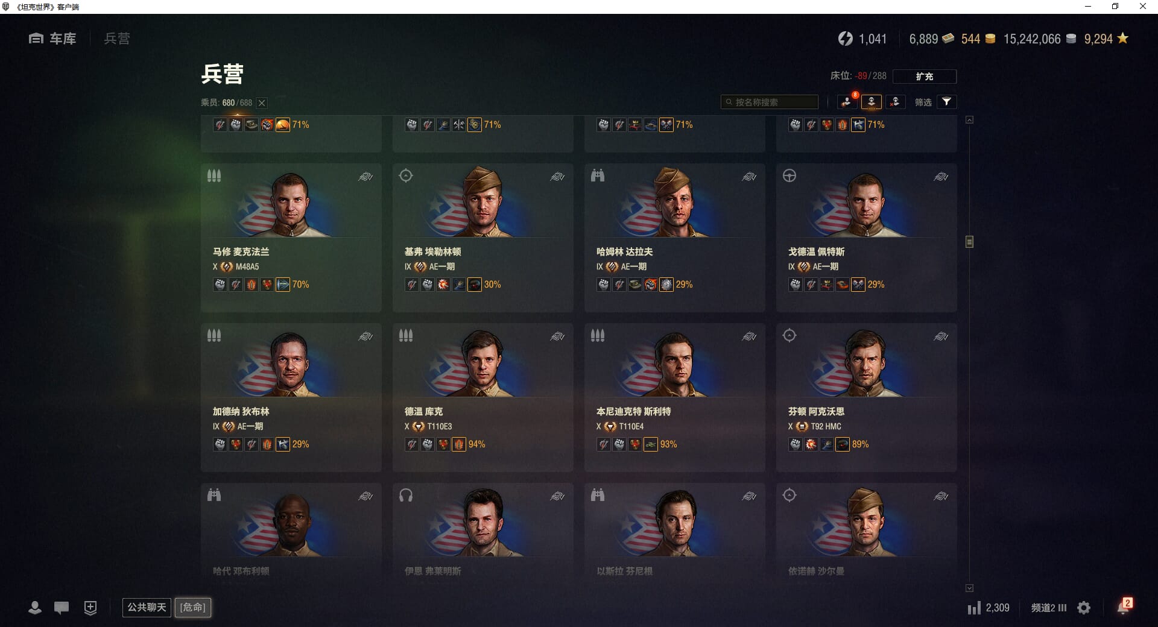Open notifications bell with badge 2
Image resolution: width=1158 pixels, height=627 pixels.
1124,607
